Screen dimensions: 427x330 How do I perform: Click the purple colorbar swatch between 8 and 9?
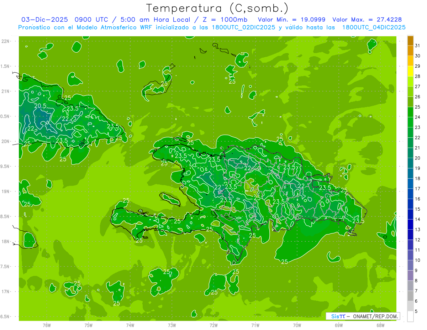point(410,276)
